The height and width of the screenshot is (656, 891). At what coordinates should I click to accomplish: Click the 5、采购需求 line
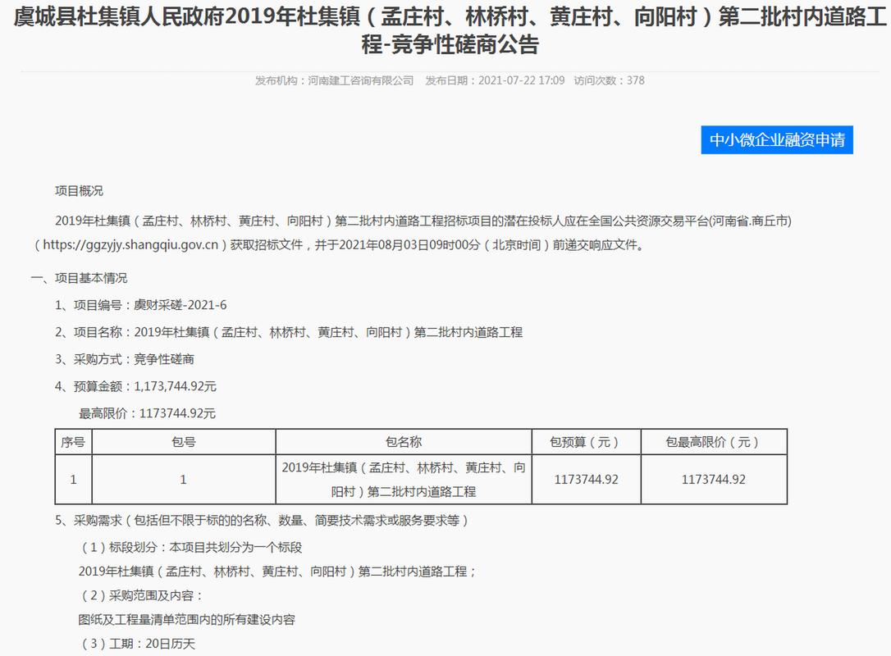pyautogui.click(x=262, y=520)
